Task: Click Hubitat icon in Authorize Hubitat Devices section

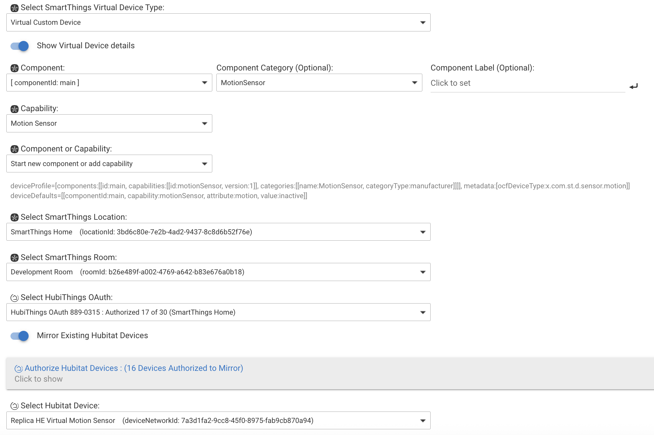Action: pos(19,369)
